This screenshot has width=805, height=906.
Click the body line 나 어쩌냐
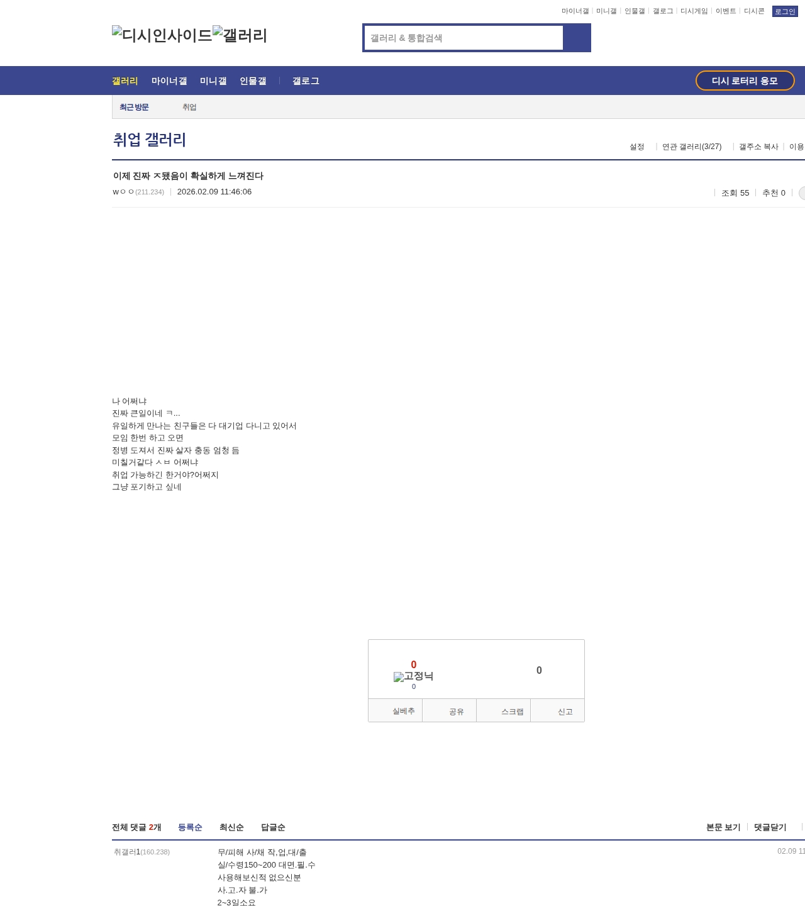tap(130, 401)
